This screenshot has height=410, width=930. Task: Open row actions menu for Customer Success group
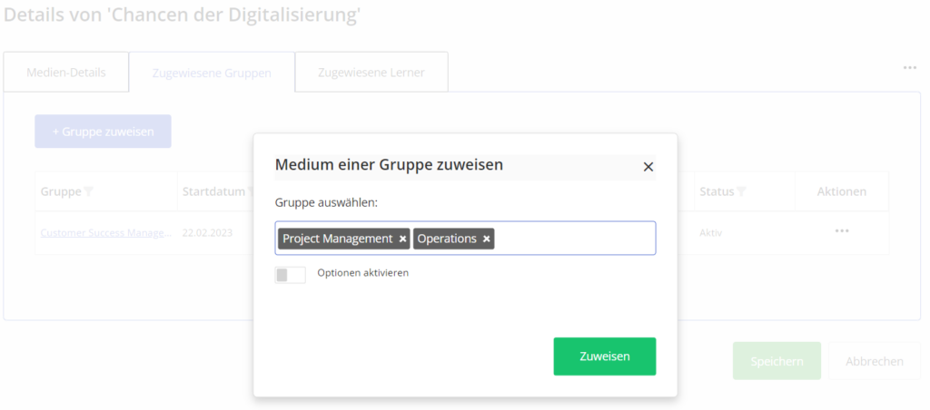pyautogui.click(x=842, y=231)
